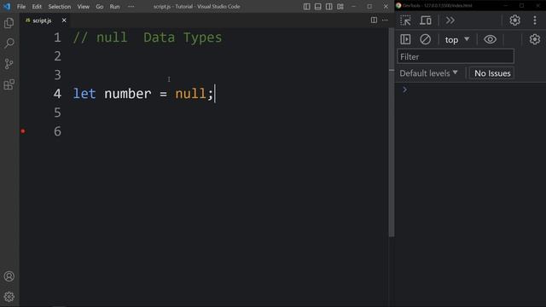Open the View menu
This screenshot has width=546, height=307.
[84, 6]
